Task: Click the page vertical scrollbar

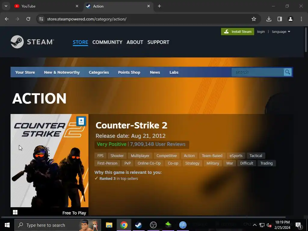Action: click(x=306, y=40)
